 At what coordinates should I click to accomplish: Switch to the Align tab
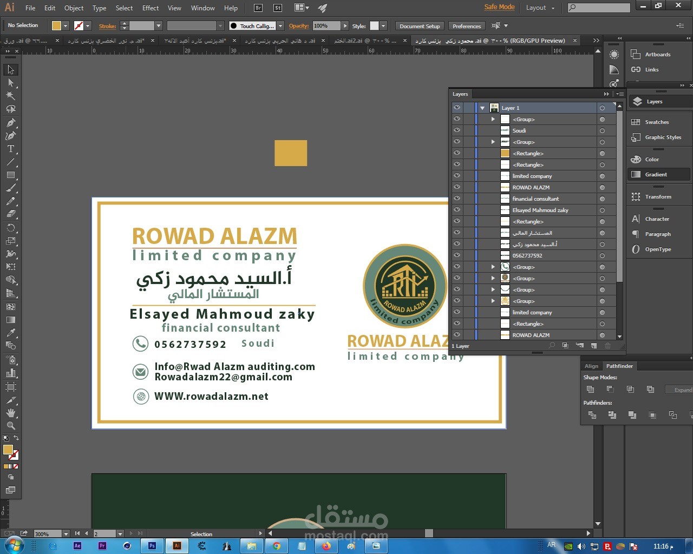(x=591, y=366)
